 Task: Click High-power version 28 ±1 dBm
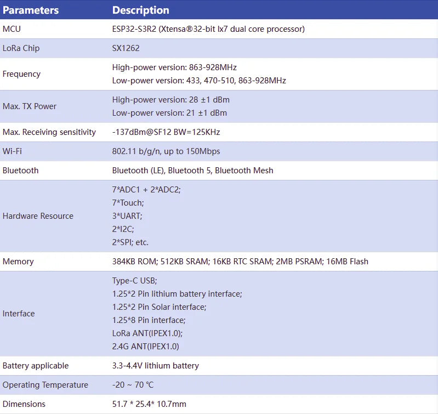[x=170, y=100]
